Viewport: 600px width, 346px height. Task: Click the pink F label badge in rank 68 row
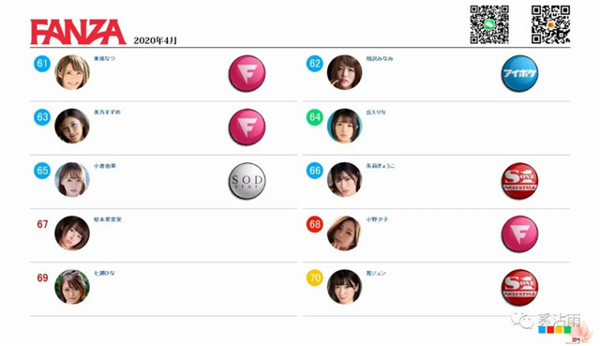point(519,233)
